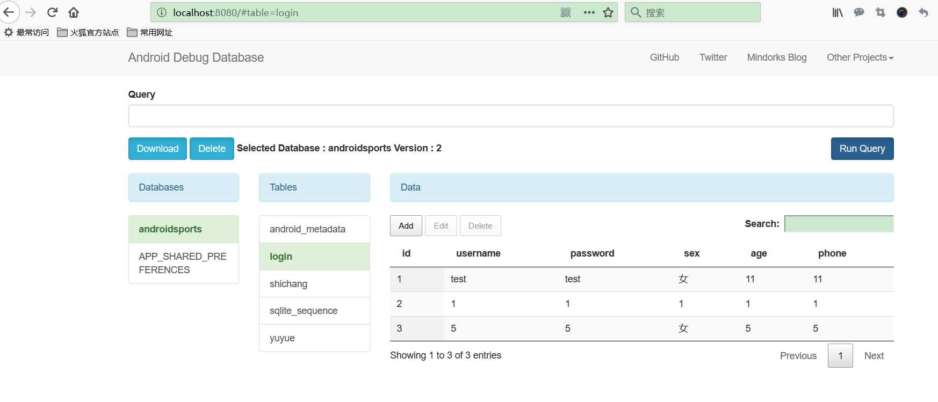This screenshot has height=402, width=938.
Task: Open the browser library icon
Action: (x=838, y=12)
